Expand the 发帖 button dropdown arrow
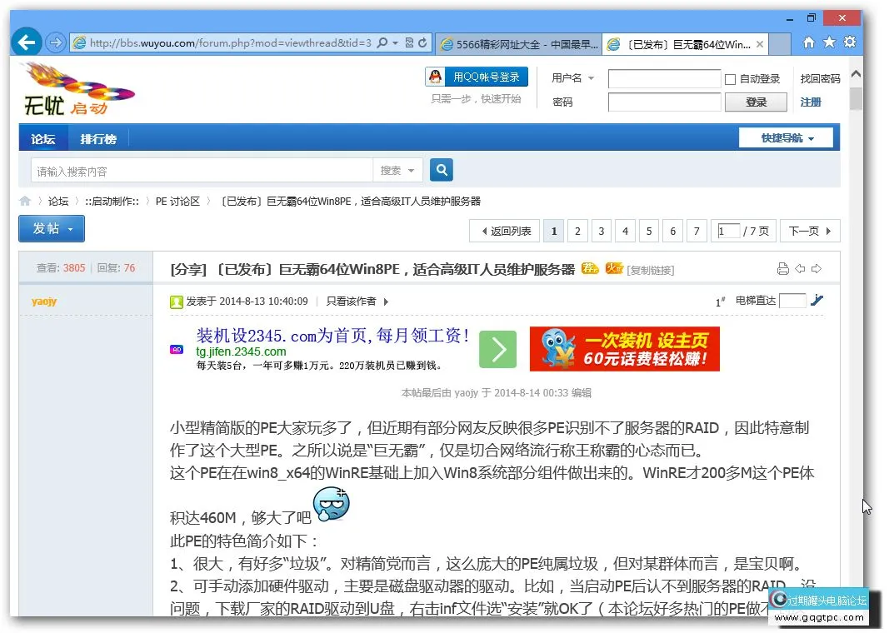This screenshot has height=633, width=889. 70,228
